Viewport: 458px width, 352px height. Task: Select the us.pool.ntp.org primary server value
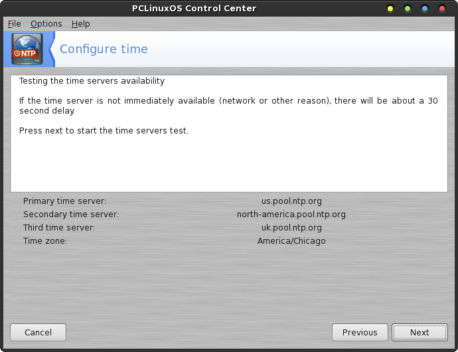point(291,201)
